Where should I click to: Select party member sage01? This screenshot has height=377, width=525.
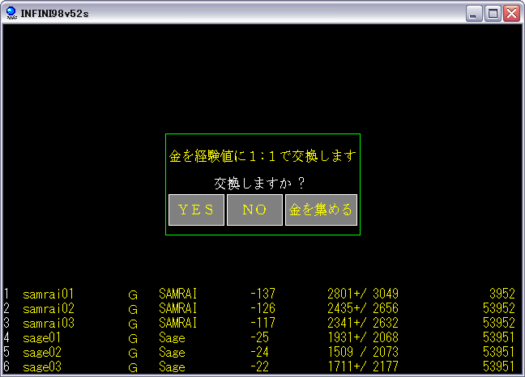(x=42, y=338)
